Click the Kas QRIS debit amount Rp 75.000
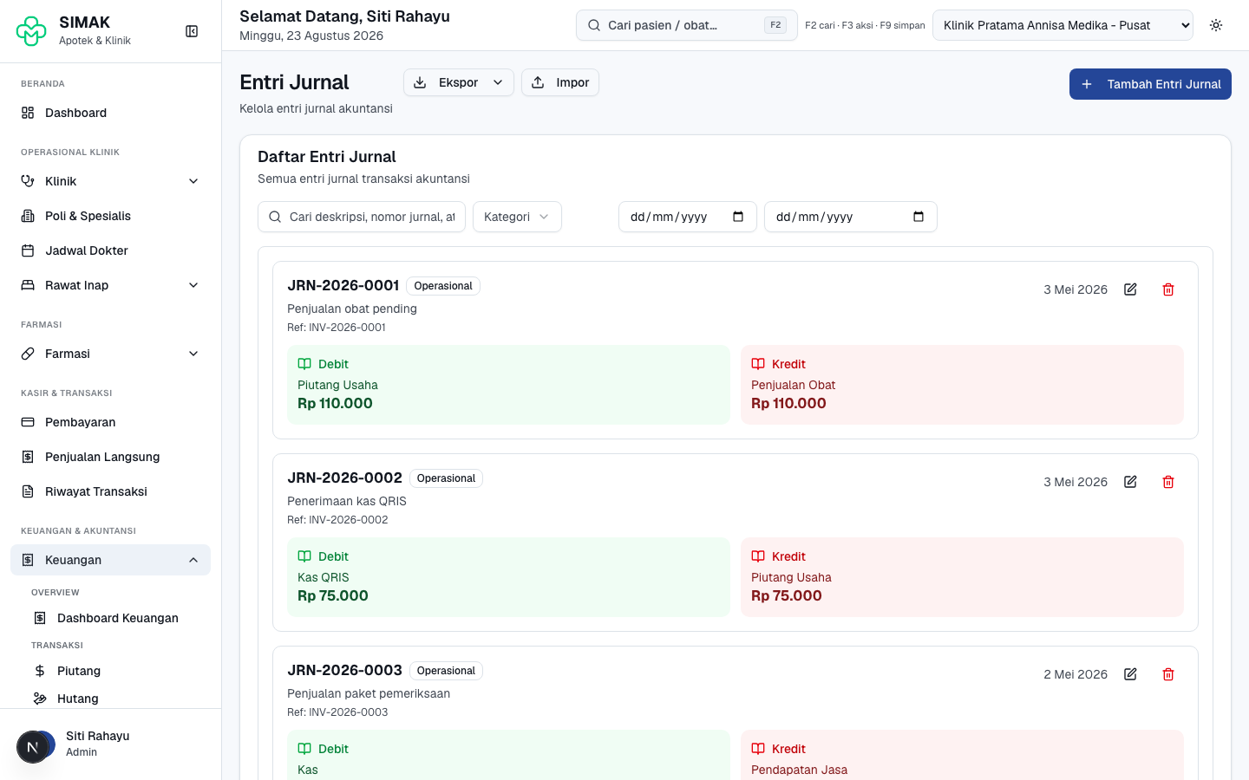 click(333, 595)
